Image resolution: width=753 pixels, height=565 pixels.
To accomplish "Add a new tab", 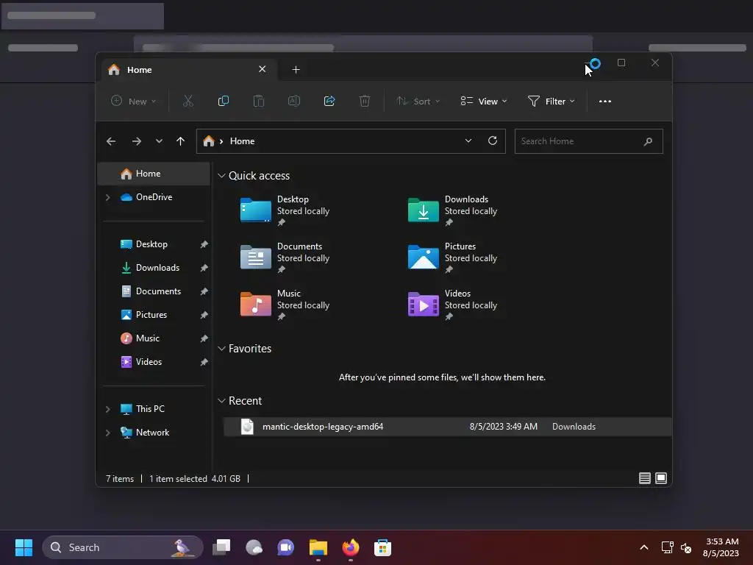I will click(x=296, y=70).
